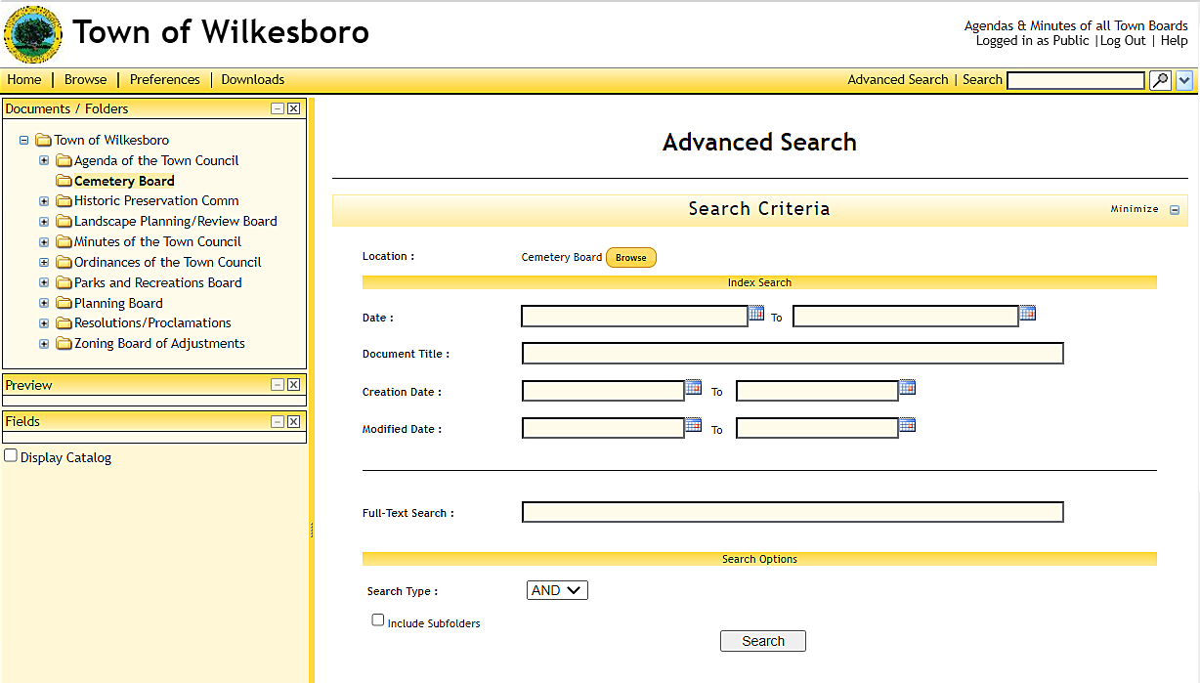Enable the Display Catalog checkbox
This screenshot has width=1200, height=683.
(x=11, y=456)
